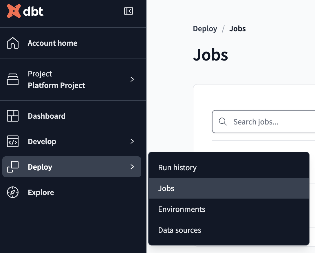This screenshot has width=315, height=253.
Task: Open Data sources from the menu
Action: coord(180,230)
